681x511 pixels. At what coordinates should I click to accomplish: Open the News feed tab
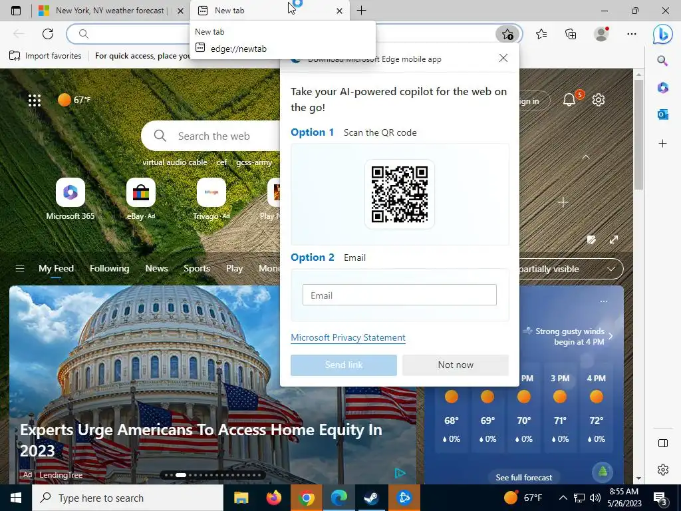pyautogui.click(x=156, y=269)
